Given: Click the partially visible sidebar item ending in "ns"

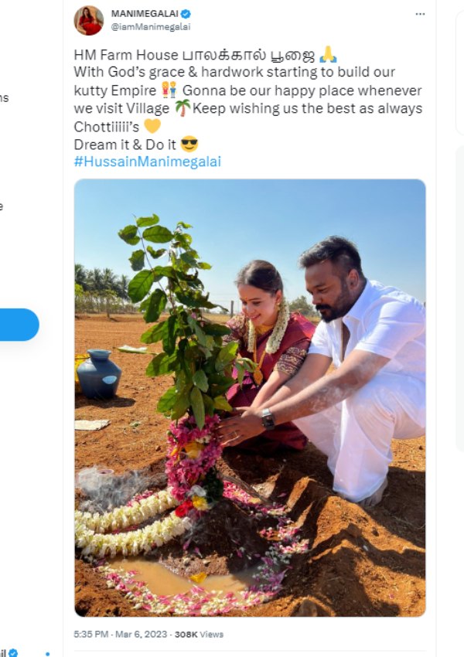Looking at the screenshot, I should click(5, 97).
